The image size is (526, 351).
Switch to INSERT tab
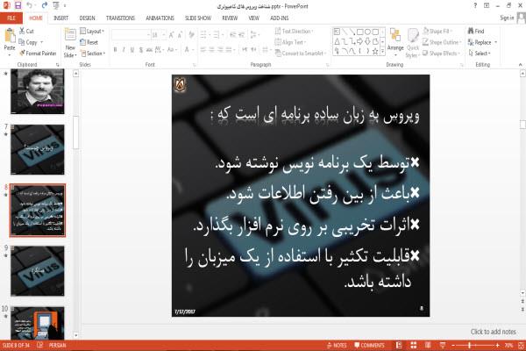pos(60,18)
